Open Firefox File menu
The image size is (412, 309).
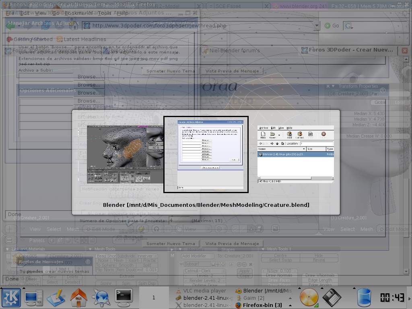coord(10,13)
